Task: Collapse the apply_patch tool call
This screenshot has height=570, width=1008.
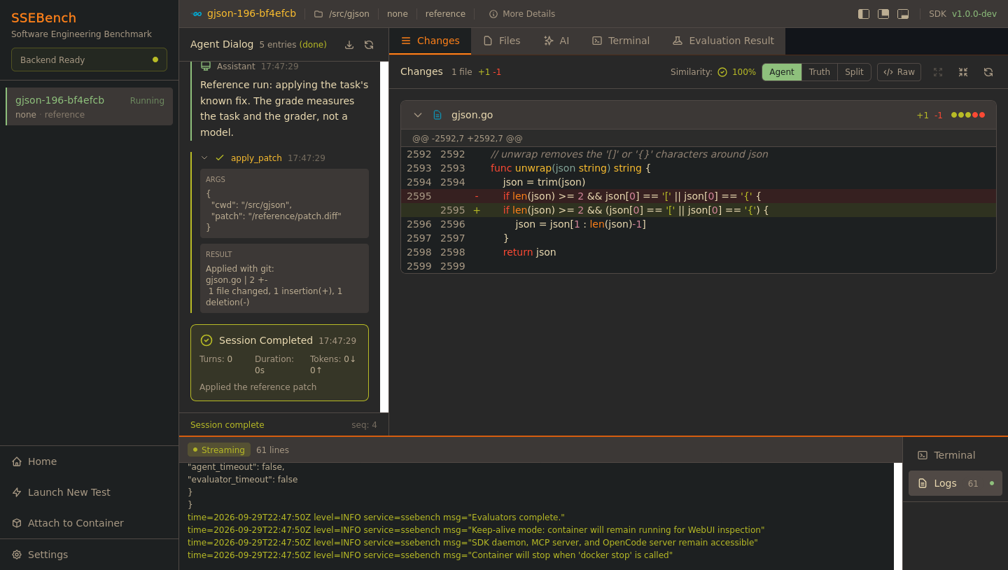Action: (204, 158)
